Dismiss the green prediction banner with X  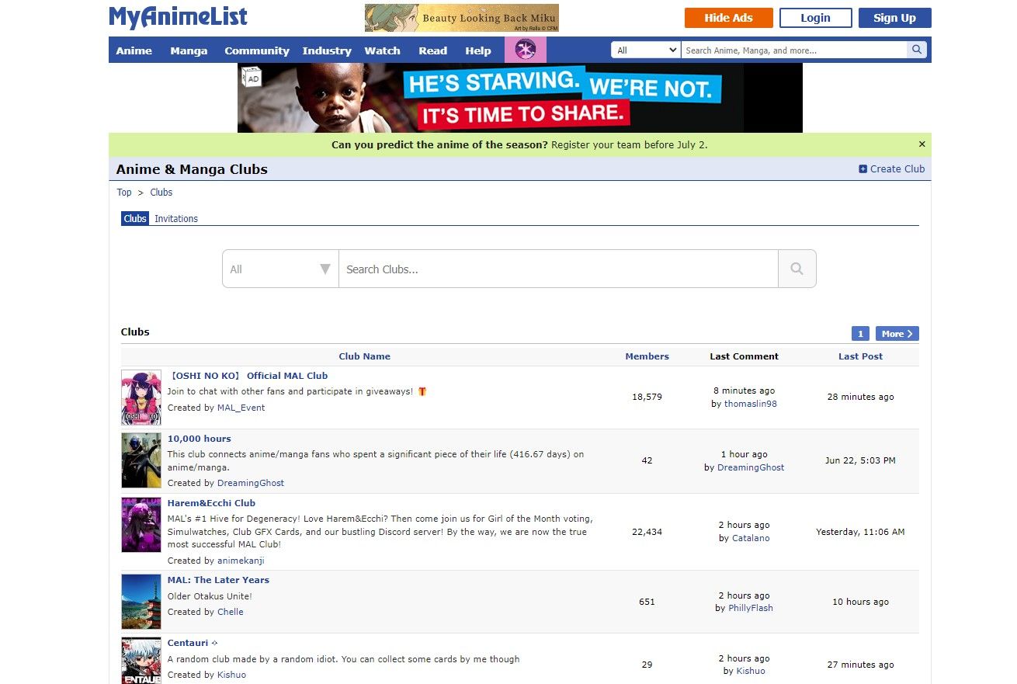[x=922, y=144]
